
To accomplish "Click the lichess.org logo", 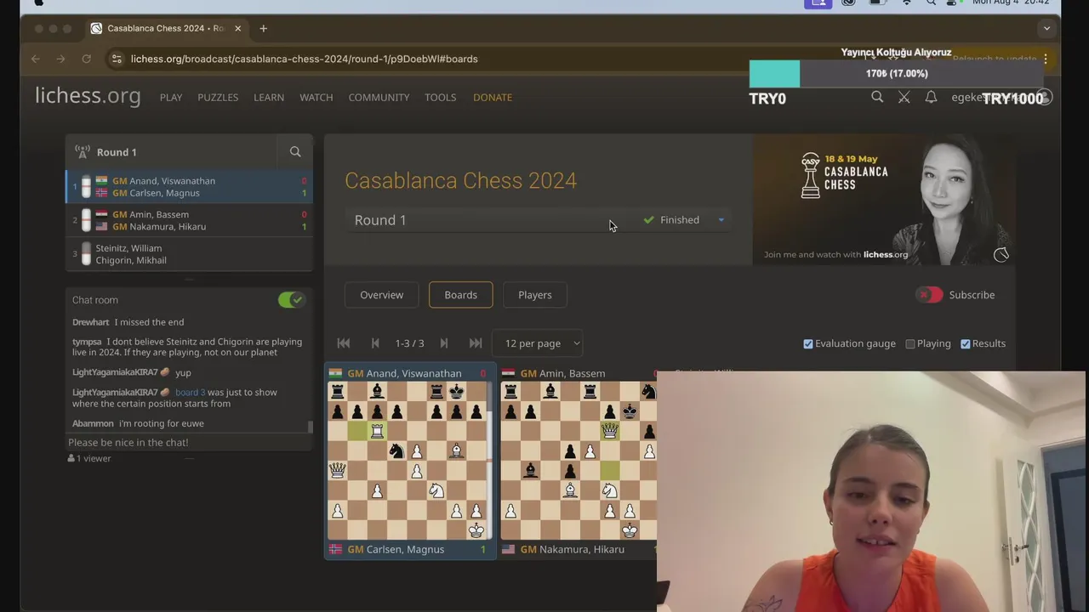I will pos(88,96).
